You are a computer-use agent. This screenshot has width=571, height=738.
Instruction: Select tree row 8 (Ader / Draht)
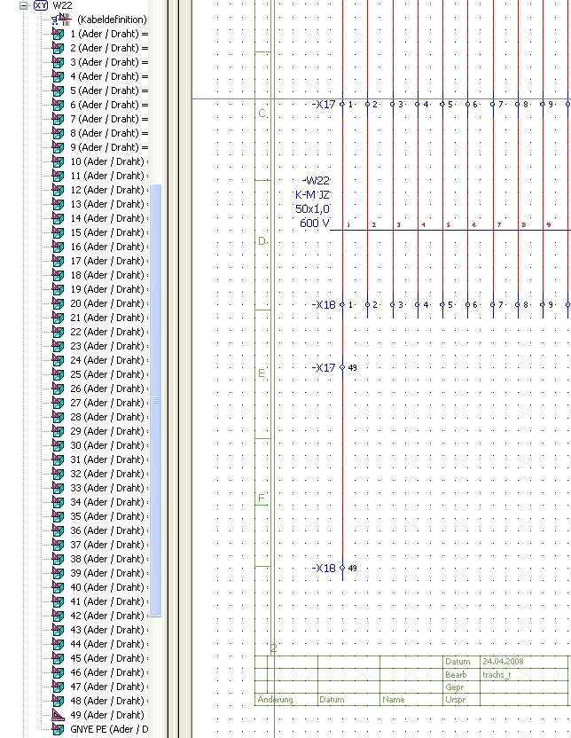[109, 133]
